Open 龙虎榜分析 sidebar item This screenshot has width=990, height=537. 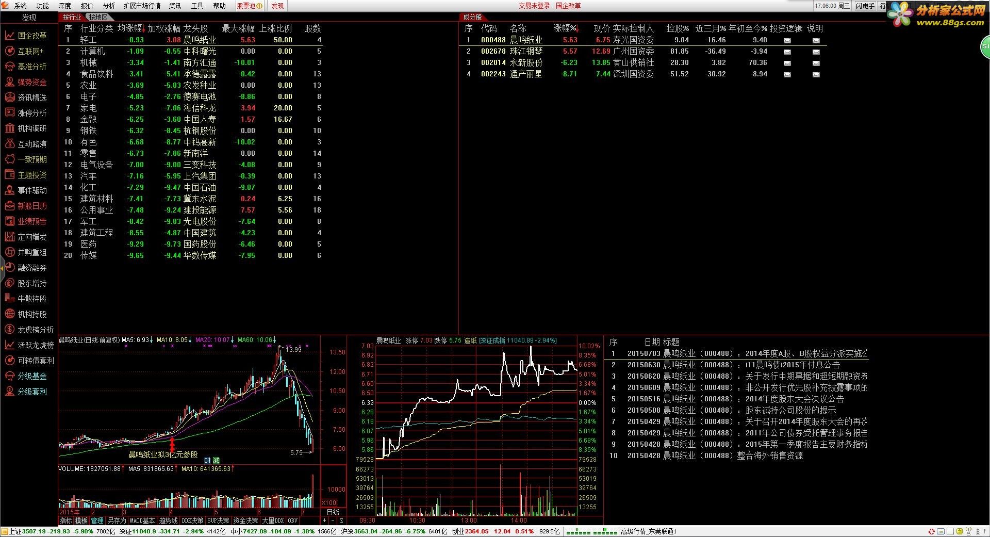(x=29, y=330)
